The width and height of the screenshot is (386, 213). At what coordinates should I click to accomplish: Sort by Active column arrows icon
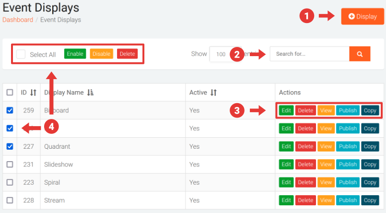tap(214, 93)
